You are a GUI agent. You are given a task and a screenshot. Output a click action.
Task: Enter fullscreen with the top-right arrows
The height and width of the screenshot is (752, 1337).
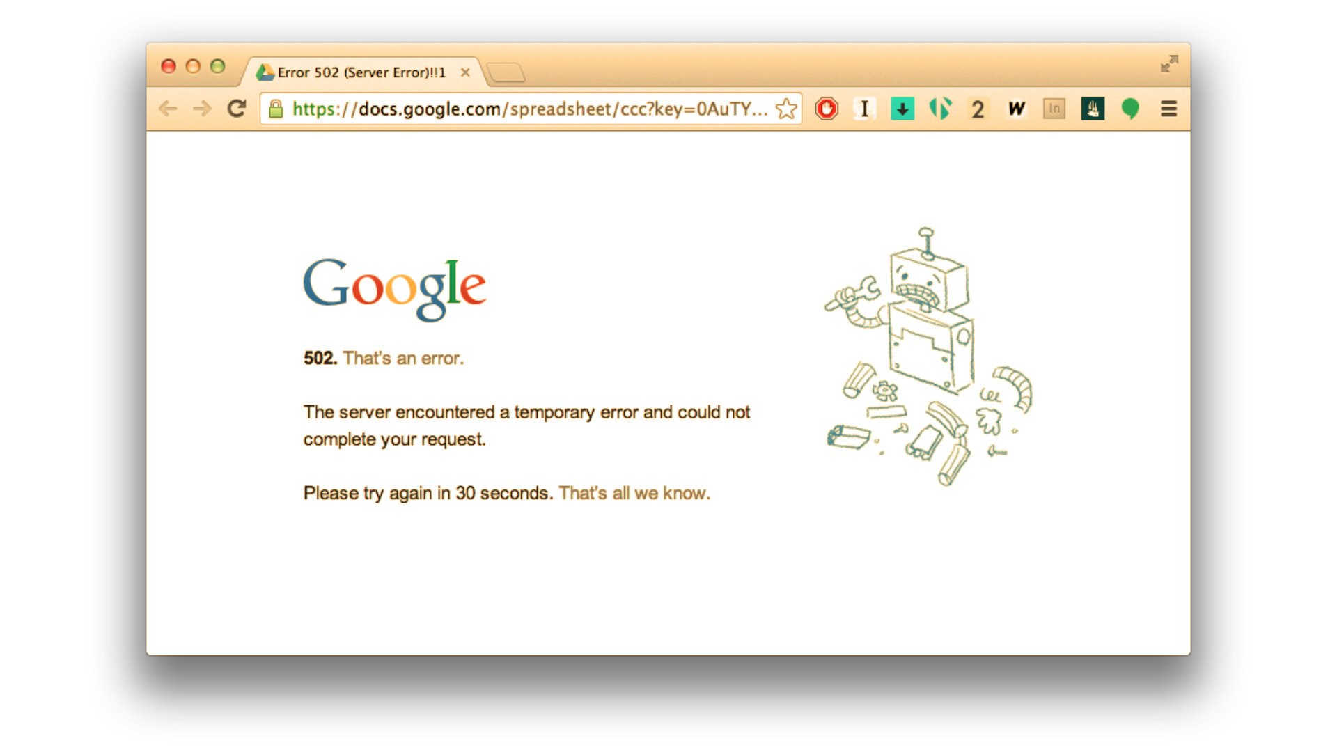(x=1169, y=64)
